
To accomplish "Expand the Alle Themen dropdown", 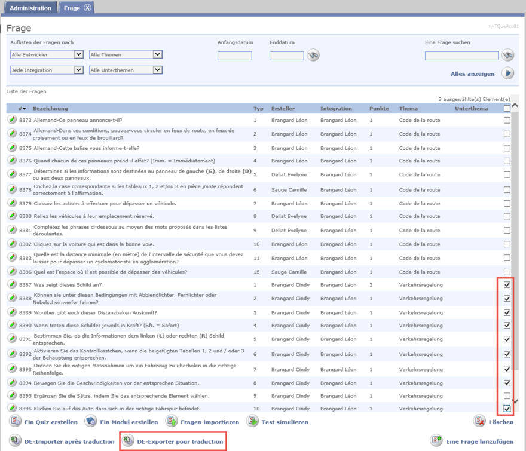I will [126, 54].
